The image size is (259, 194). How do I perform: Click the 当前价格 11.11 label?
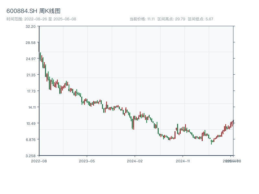click(x=142, y=19)
